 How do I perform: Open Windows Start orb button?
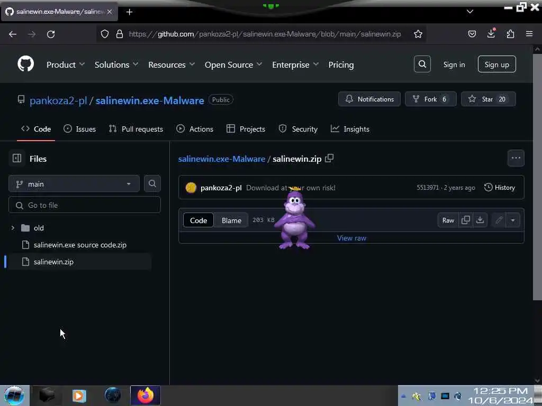[14, 395]
